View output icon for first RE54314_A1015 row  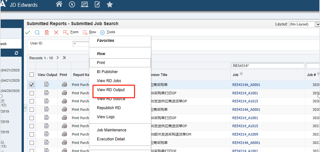point(47,101)
